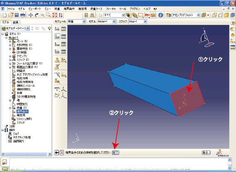Enable Shaded render style
Viewport: 236px width, 172px height.
(227, 15)
